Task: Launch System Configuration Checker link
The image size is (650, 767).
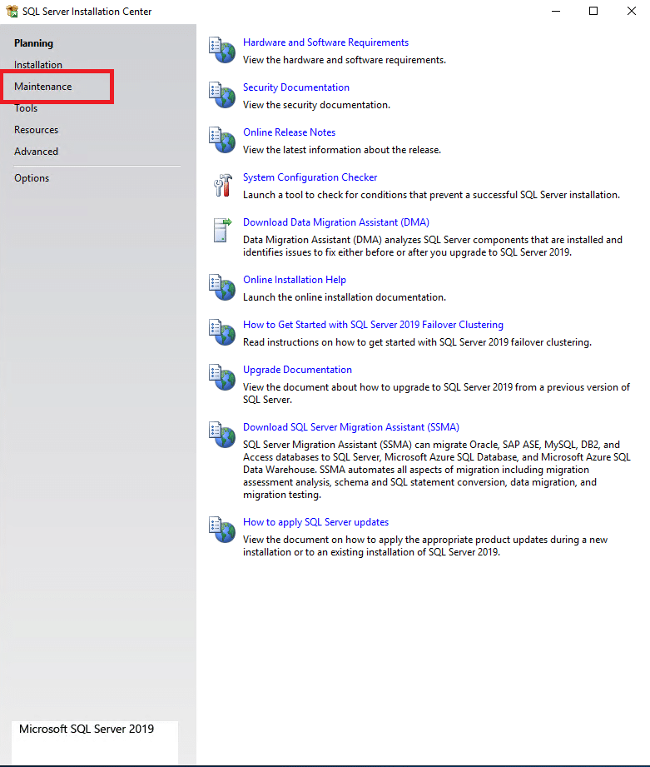Action: [310, 177]
